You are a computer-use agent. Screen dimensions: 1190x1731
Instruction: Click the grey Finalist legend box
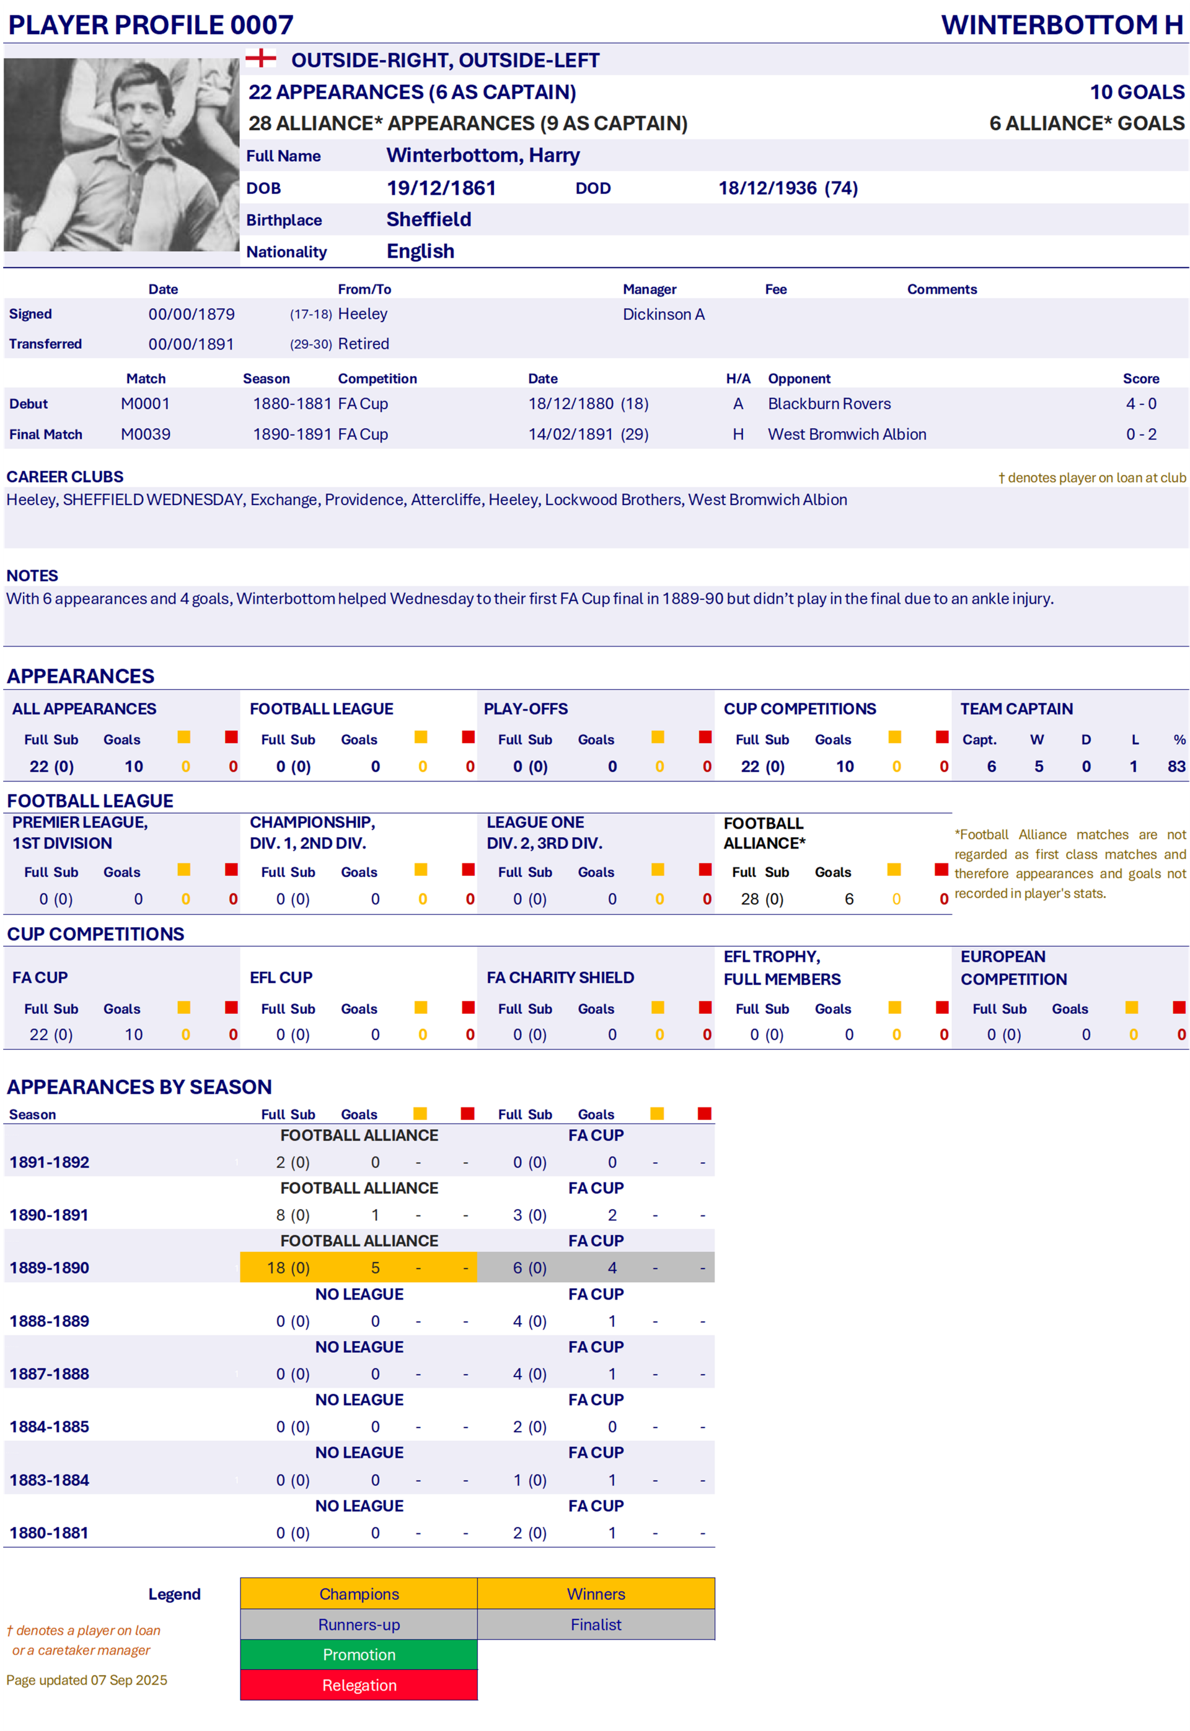(x=596, y=1624)
